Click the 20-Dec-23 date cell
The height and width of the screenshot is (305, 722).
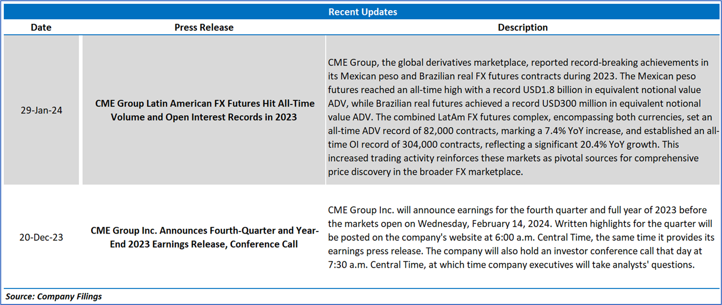(x=41, y=237)
